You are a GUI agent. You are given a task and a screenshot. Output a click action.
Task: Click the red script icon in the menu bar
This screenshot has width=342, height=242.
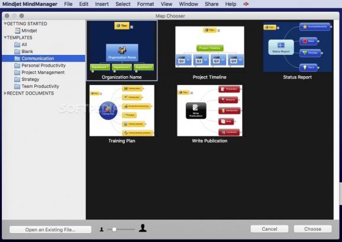pos(246,4)
